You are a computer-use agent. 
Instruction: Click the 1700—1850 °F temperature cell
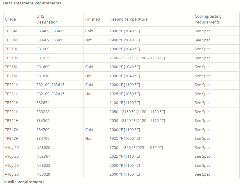(136, 148)
